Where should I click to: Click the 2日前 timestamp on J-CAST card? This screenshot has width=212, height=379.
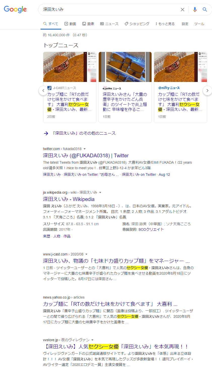(x=51, y=117)
